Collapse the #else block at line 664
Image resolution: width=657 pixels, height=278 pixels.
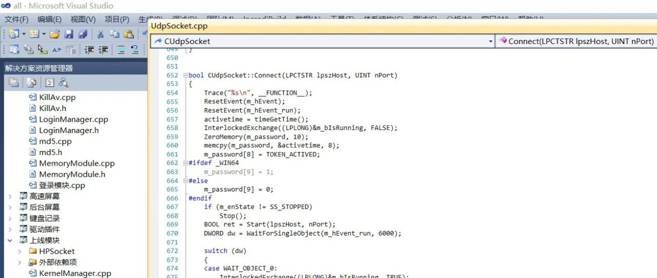pos(185,181)
